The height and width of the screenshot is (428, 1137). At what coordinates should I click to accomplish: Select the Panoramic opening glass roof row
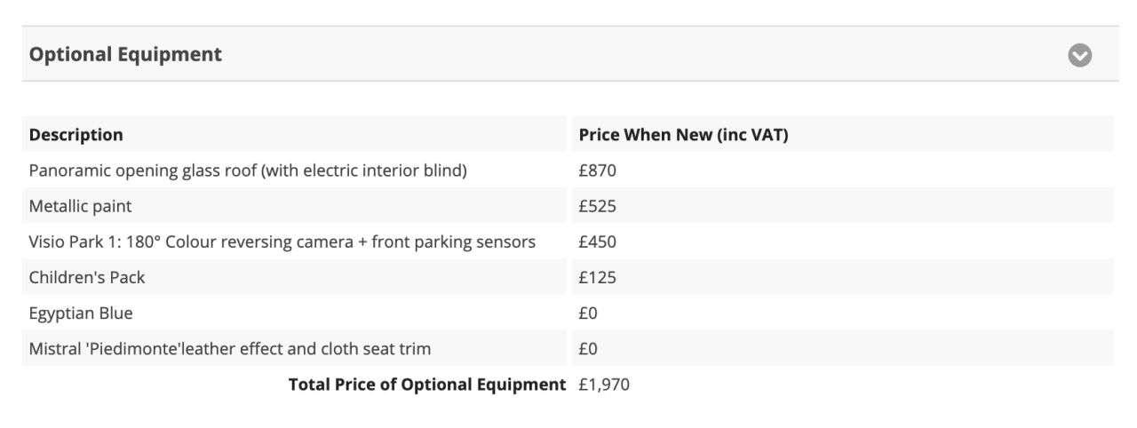pyautogui.click(x=248, y=170)
